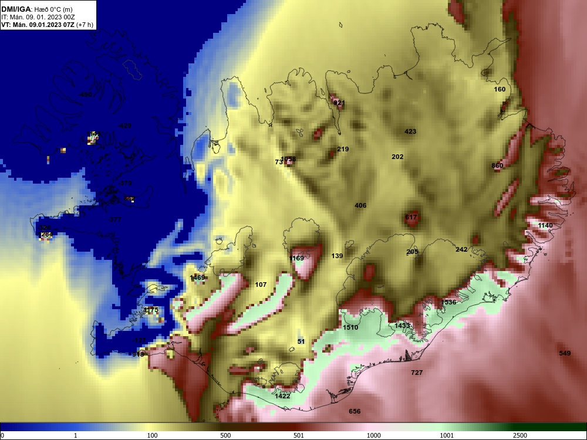The width and height of the screenshot is (587, 440).
Task: Click the 242 height label
Action: [461, 249]
